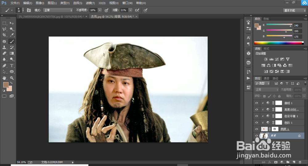This screenshot has height=166, width=308.
Task: Select the Eraser tool
Action: [4, 53]
